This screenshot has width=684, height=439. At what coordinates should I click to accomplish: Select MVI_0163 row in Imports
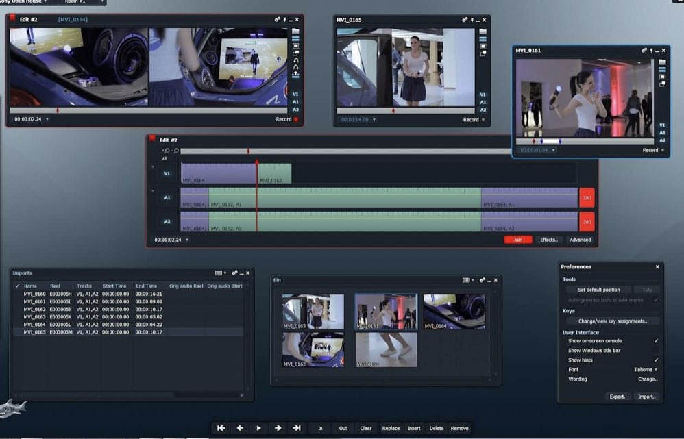127,317
